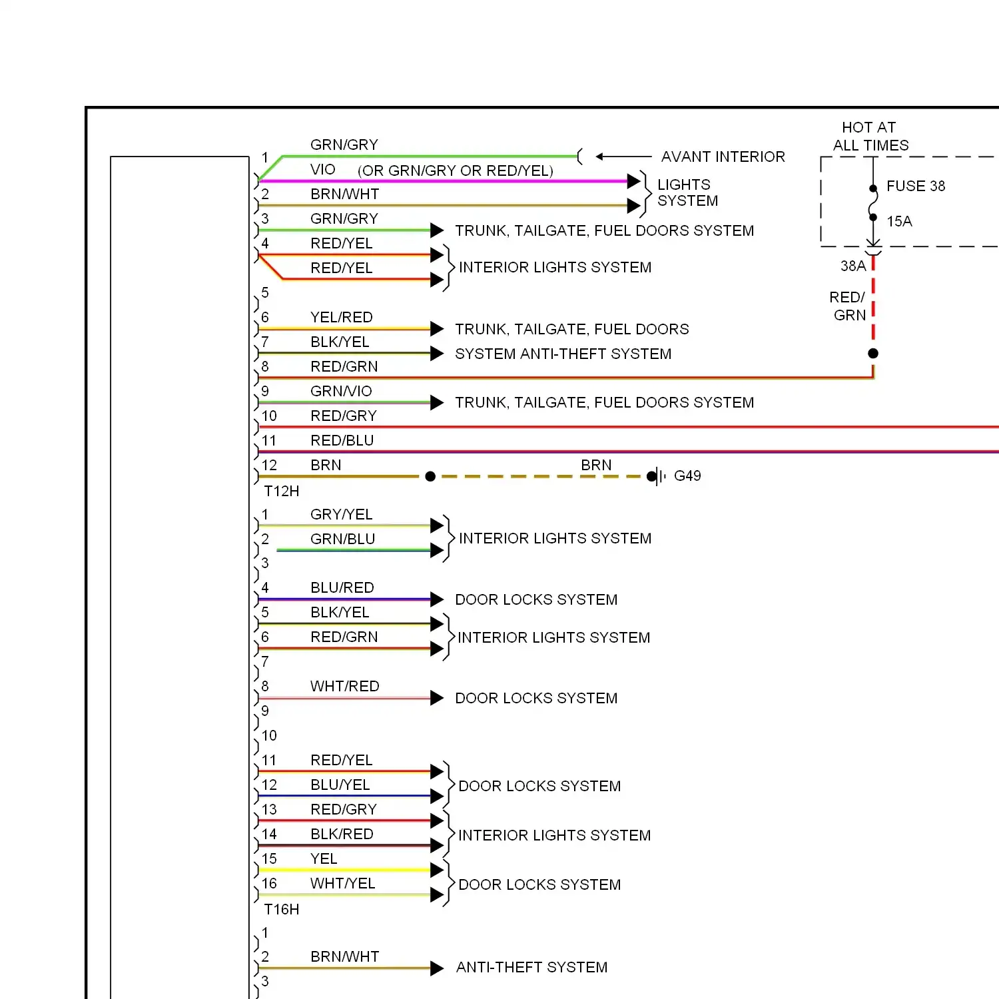Image resolution: width=999 pixels, height=999 pixels.
Task: Click the RED/ GRN label below 38A
Action: pyautogui.click(x=848, y=306)
